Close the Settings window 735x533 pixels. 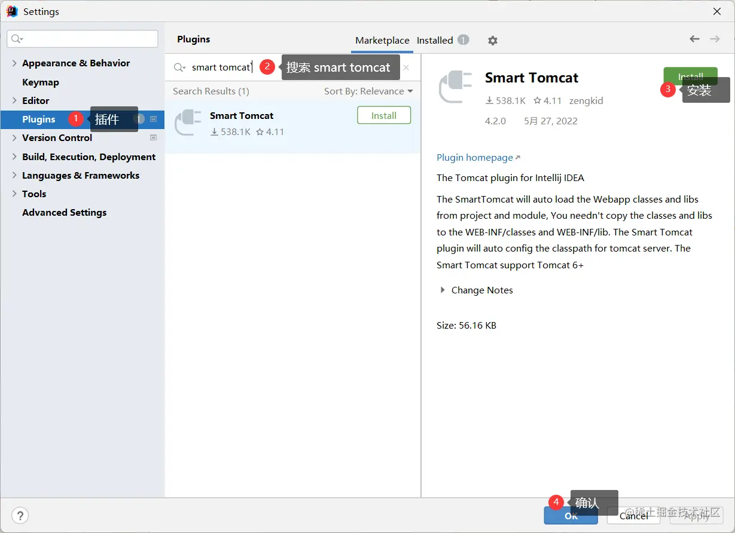point(717,11)
